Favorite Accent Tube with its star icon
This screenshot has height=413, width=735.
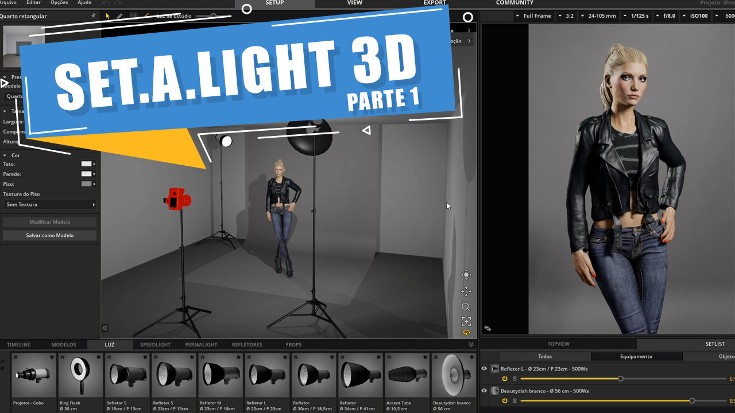pyautogui.click(x=425, y=357)
